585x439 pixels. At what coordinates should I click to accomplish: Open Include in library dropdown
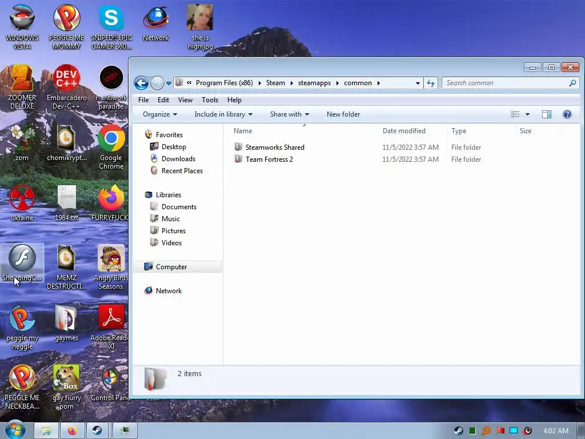click(223, 114)
